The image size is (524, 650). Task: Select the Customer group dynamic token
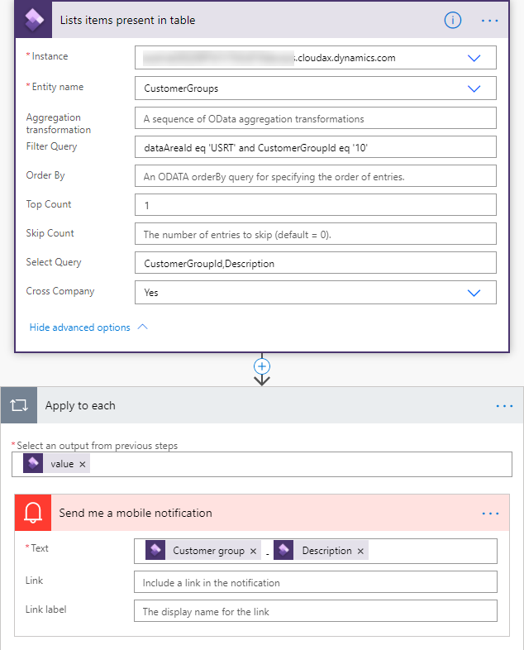pyautogui.click(x=203, y=551)
